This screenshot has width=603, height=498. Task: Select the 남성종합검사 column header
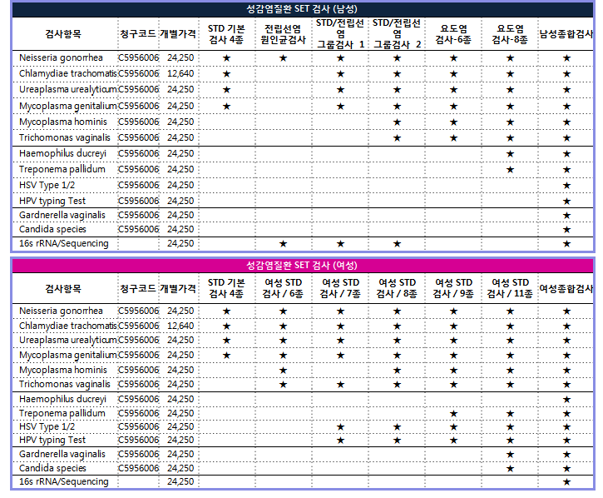tap(566, 34)
